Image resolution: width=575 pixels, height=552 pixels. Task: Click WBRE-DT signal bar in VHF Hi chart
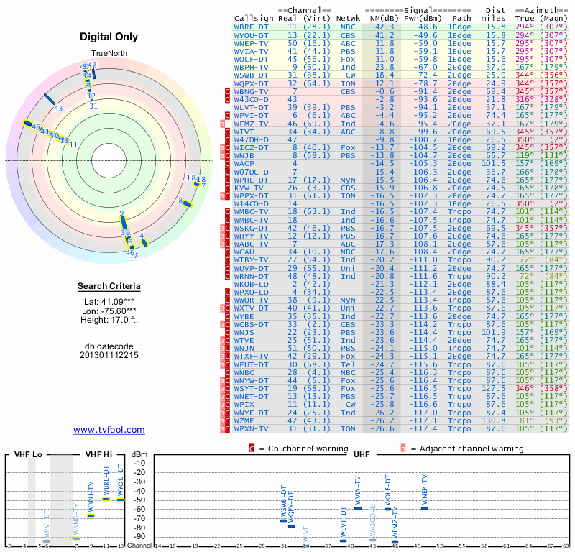106,498
